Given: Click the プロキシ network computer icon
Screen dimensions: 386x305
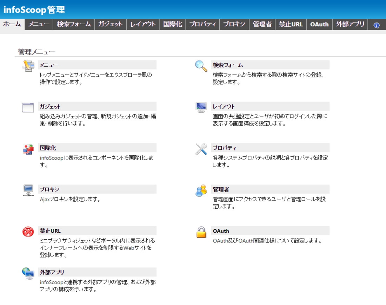Looking at the screenshot, I should tap(28, 190).
